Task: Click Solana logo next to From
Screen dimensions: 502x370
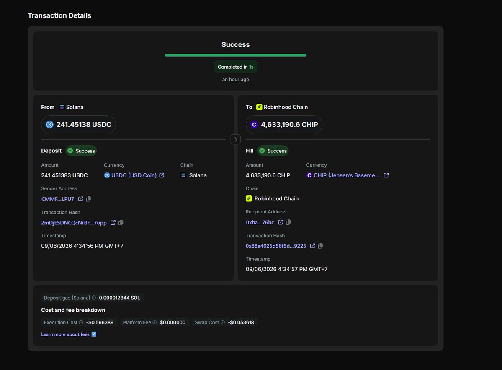Action: 62,107
